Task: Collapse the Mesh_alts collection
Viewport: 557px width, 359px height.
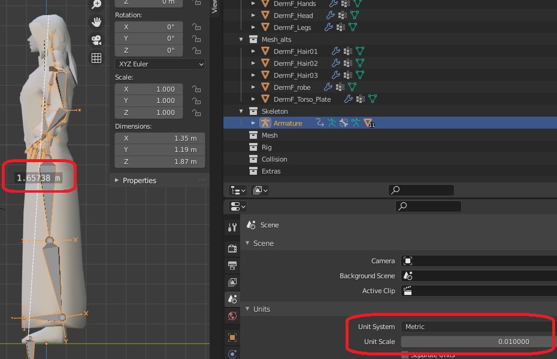Action: pos(241,39)
